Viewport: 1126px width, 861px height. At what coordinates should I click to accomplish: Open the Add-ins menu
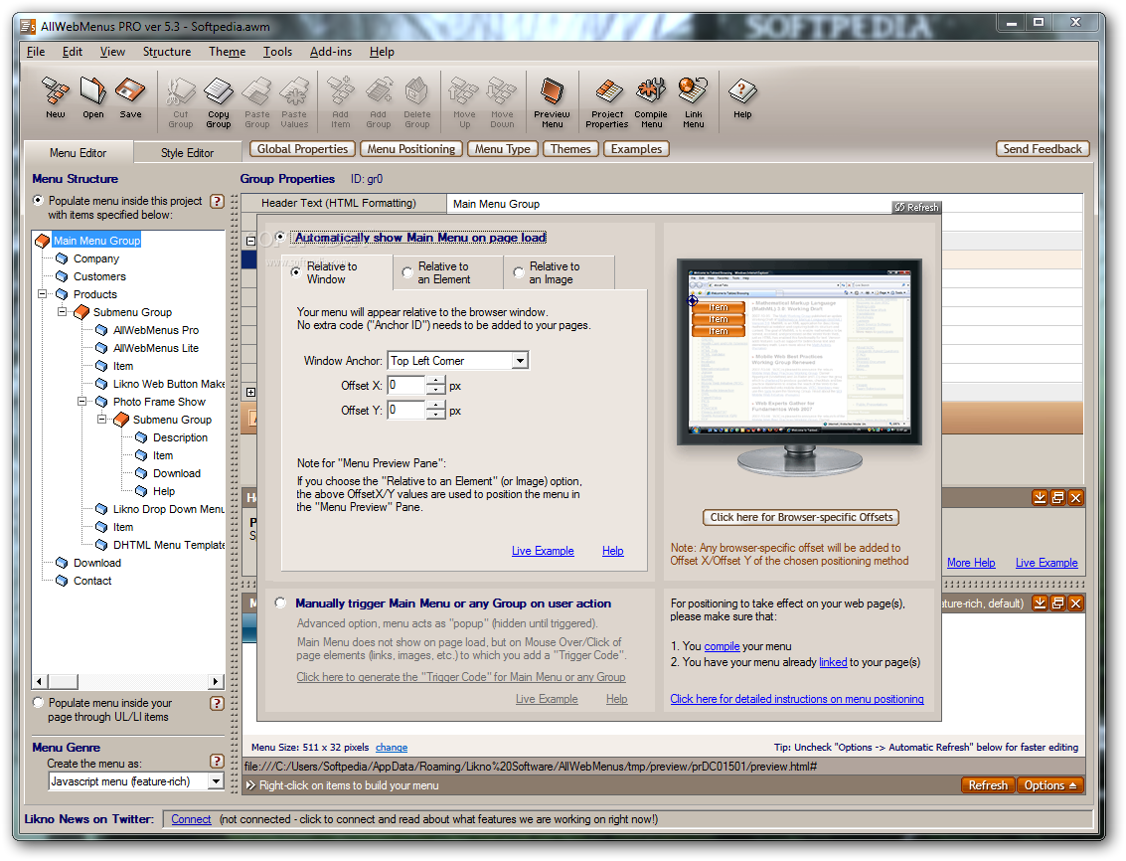pyautogui.click(x=330, y=52)
